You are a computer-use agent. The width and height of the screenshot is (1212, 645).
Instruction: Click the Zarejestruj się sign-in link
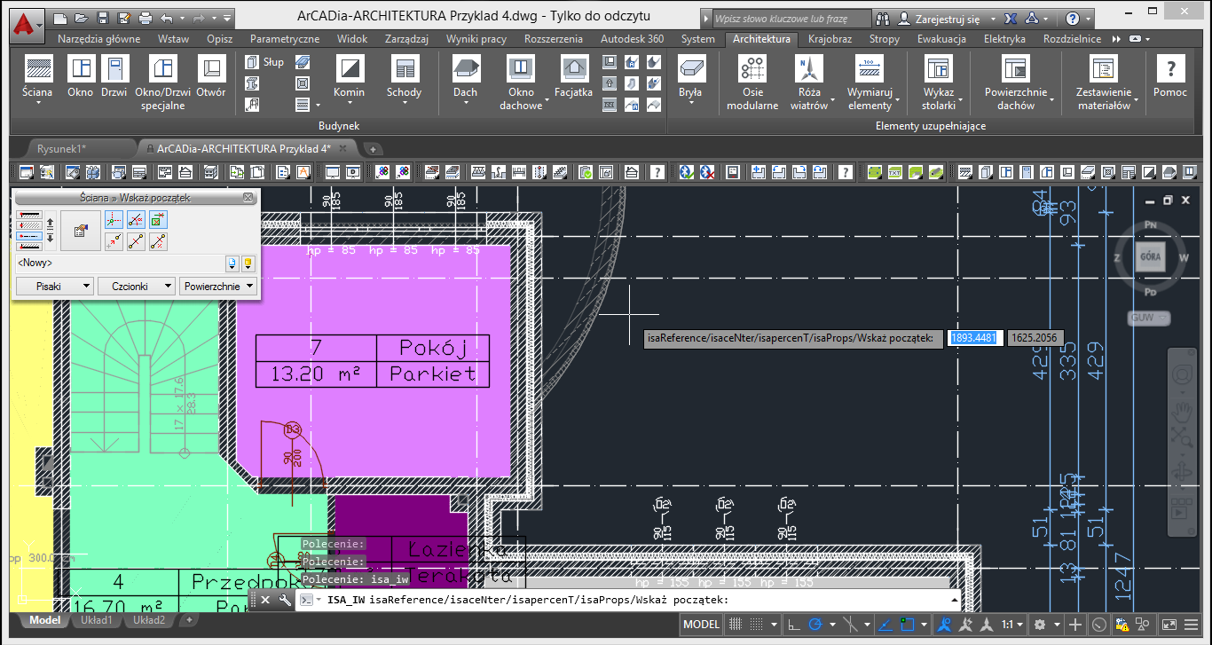948,18
